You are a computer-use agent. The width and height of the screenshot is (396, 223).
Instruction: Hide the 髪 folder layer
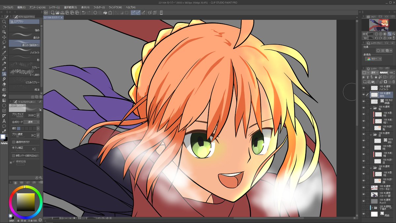pos(364,108)
